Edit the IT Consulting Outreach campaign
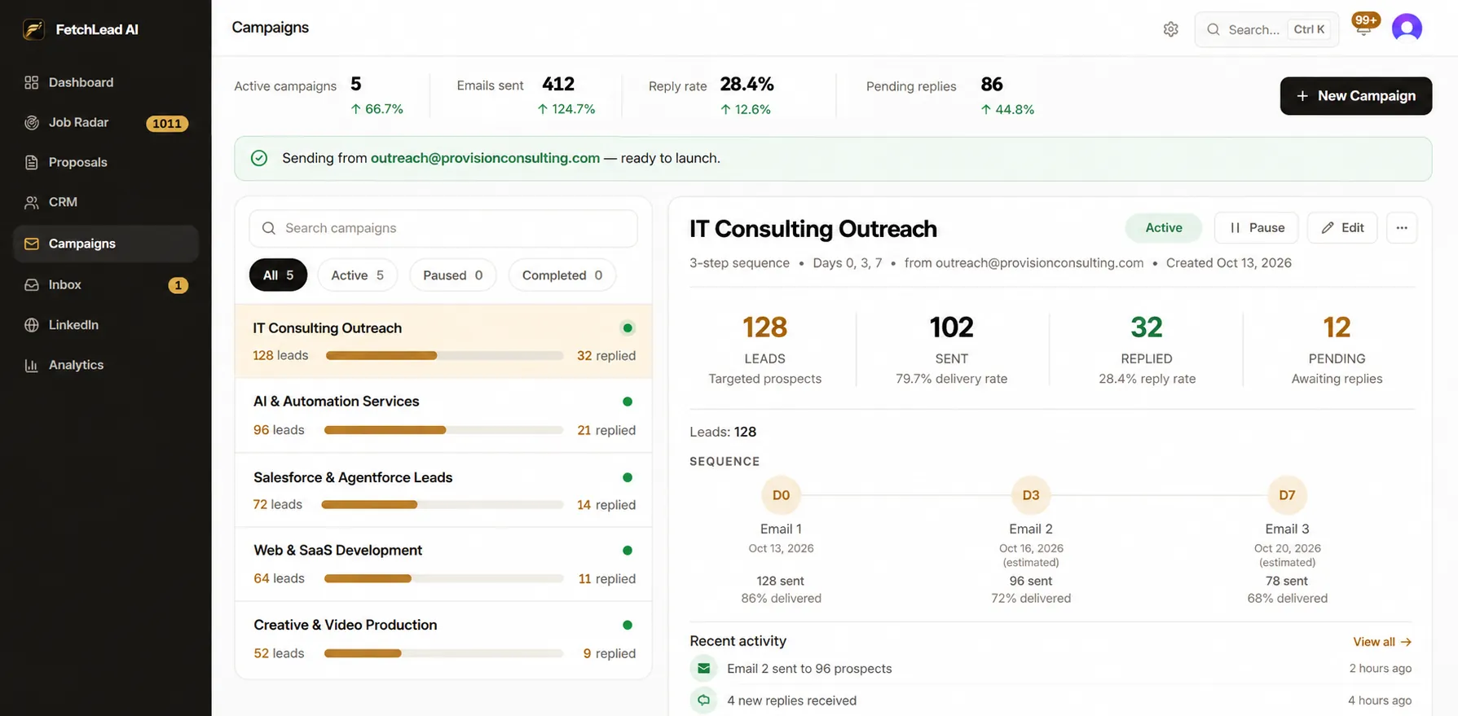 1342,228
